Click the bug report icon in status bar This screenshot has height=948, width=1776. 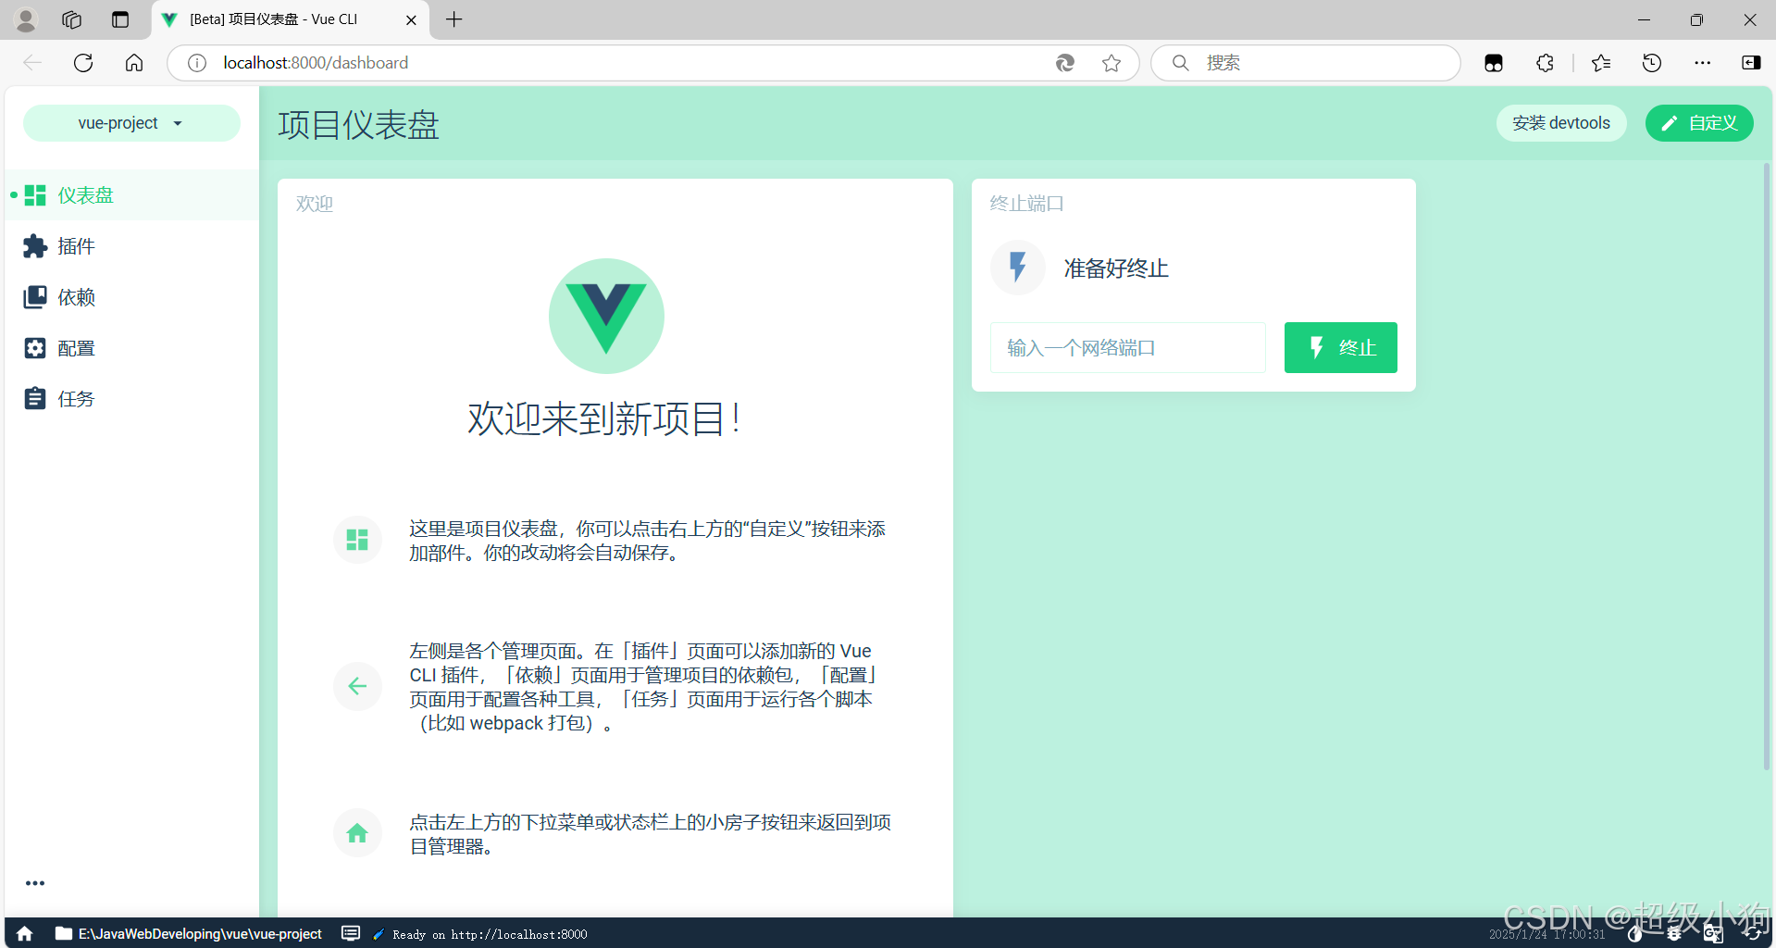[x=1674, y=933]
